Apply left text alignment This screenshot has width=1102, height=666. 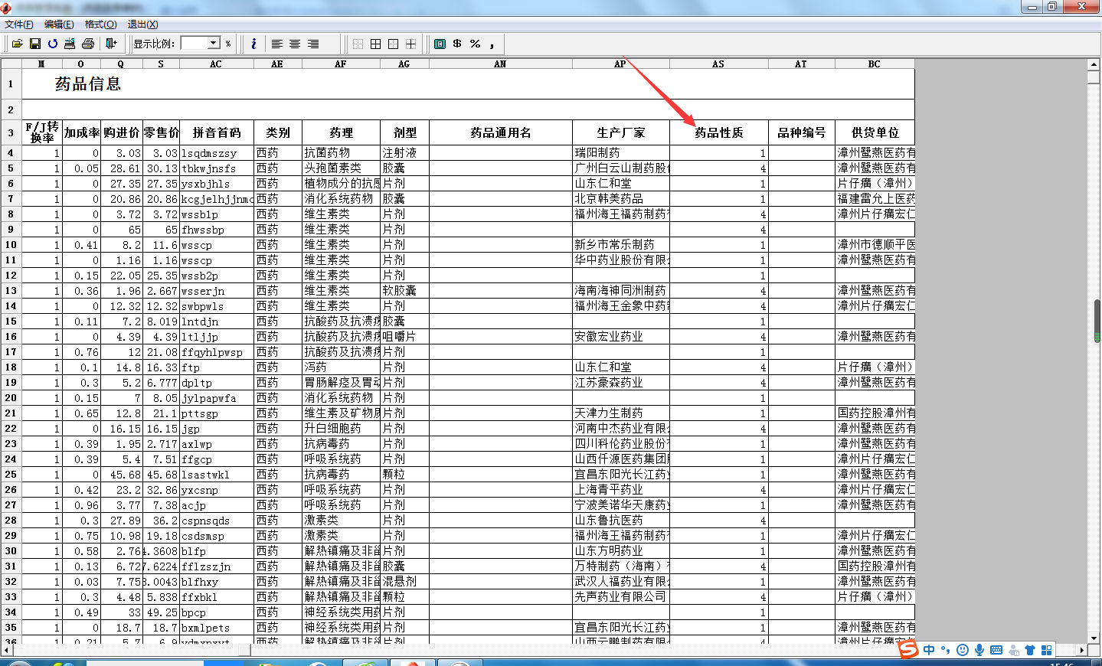[277, 44]
